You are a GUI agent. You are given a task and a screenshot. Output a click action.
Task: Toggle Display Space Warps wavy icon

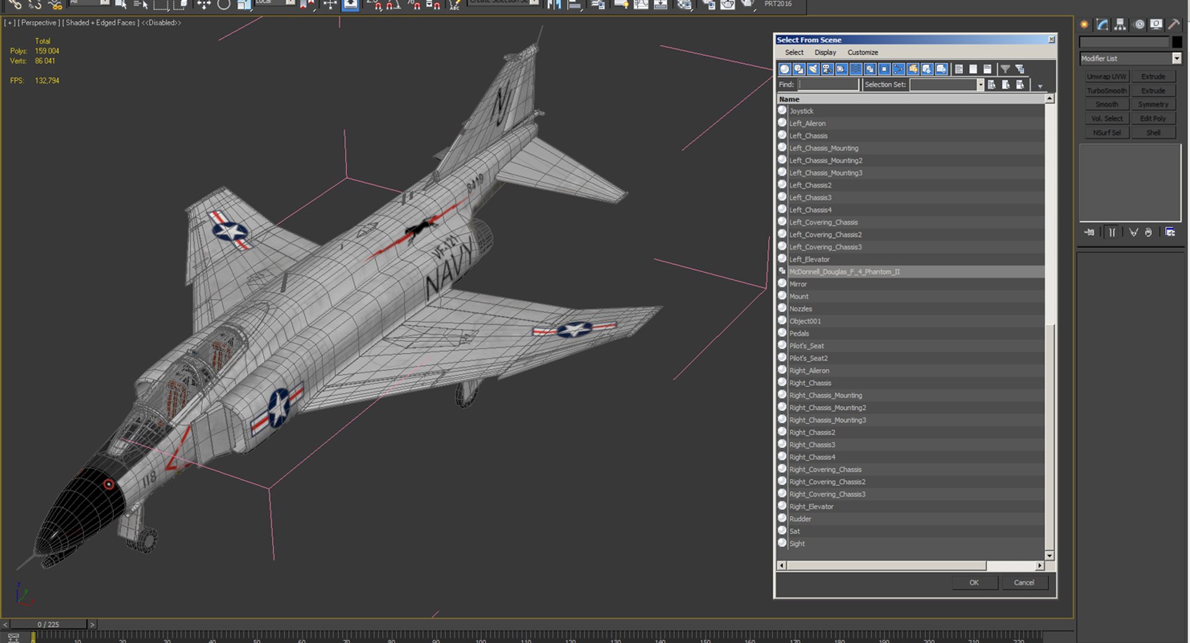click(856, 69)
